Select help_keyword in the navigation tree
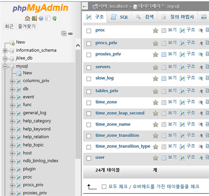The image size is (209, 196). 37,129
